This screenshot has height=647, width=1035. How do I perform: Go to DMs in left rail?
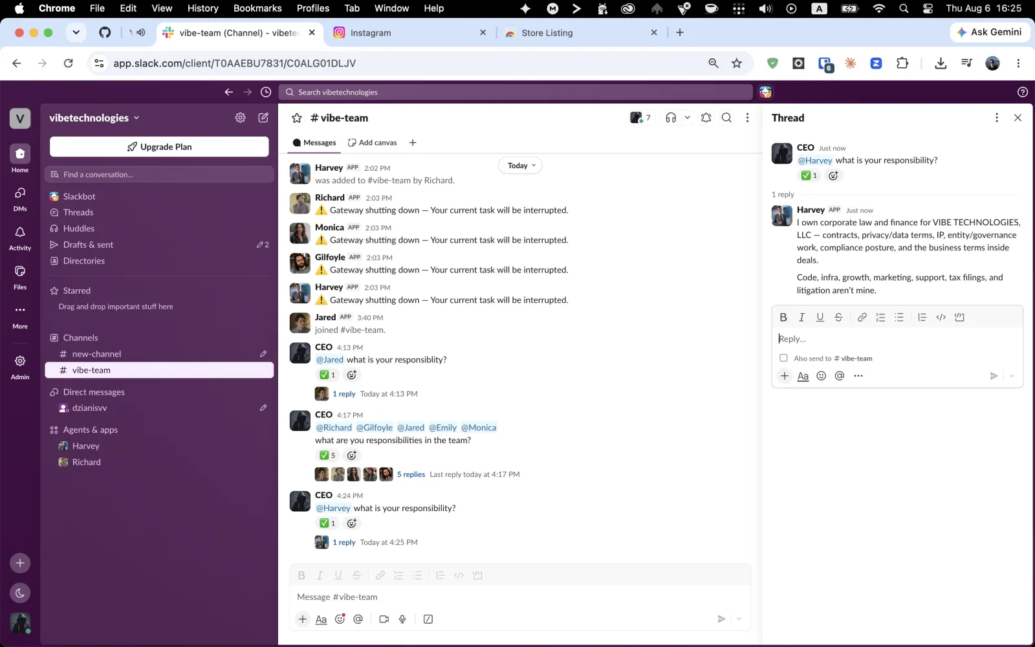[x=20, y=199]
